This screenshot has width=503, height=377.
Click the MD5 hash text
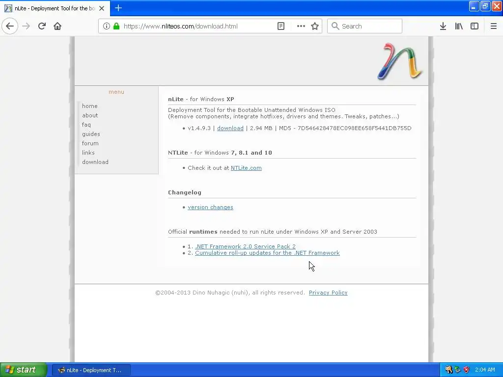point(355,128)
